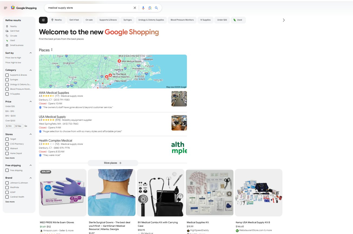Open the main hamburger menu
The image size is (353, 234).
click(x=5, y=8)
